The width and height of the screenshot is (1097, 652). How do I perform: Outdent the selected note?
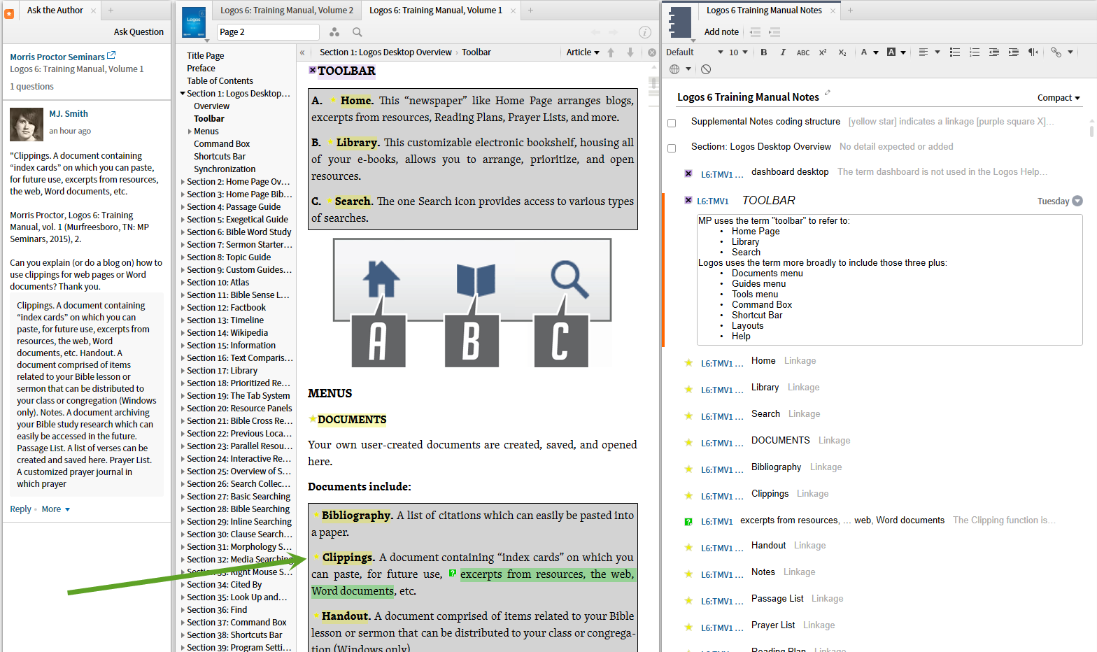tap(755, 32)
